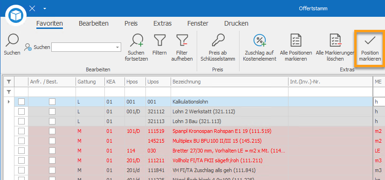Click the person search icon beside Suchen field
Image resolution: width=385 pixels, height=180 pixels.
pyautogui.click(x=28, y=47)
